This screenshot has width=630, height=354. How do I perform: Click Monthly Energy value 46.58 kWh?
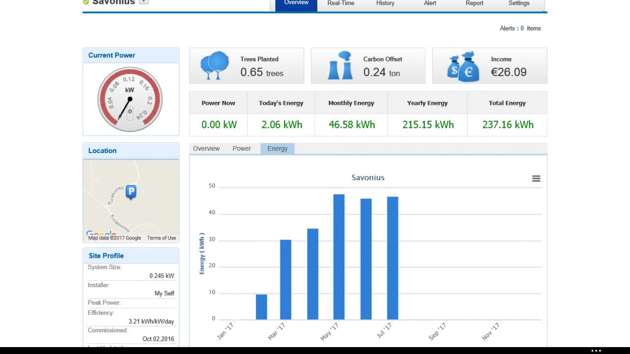point(352,125)
